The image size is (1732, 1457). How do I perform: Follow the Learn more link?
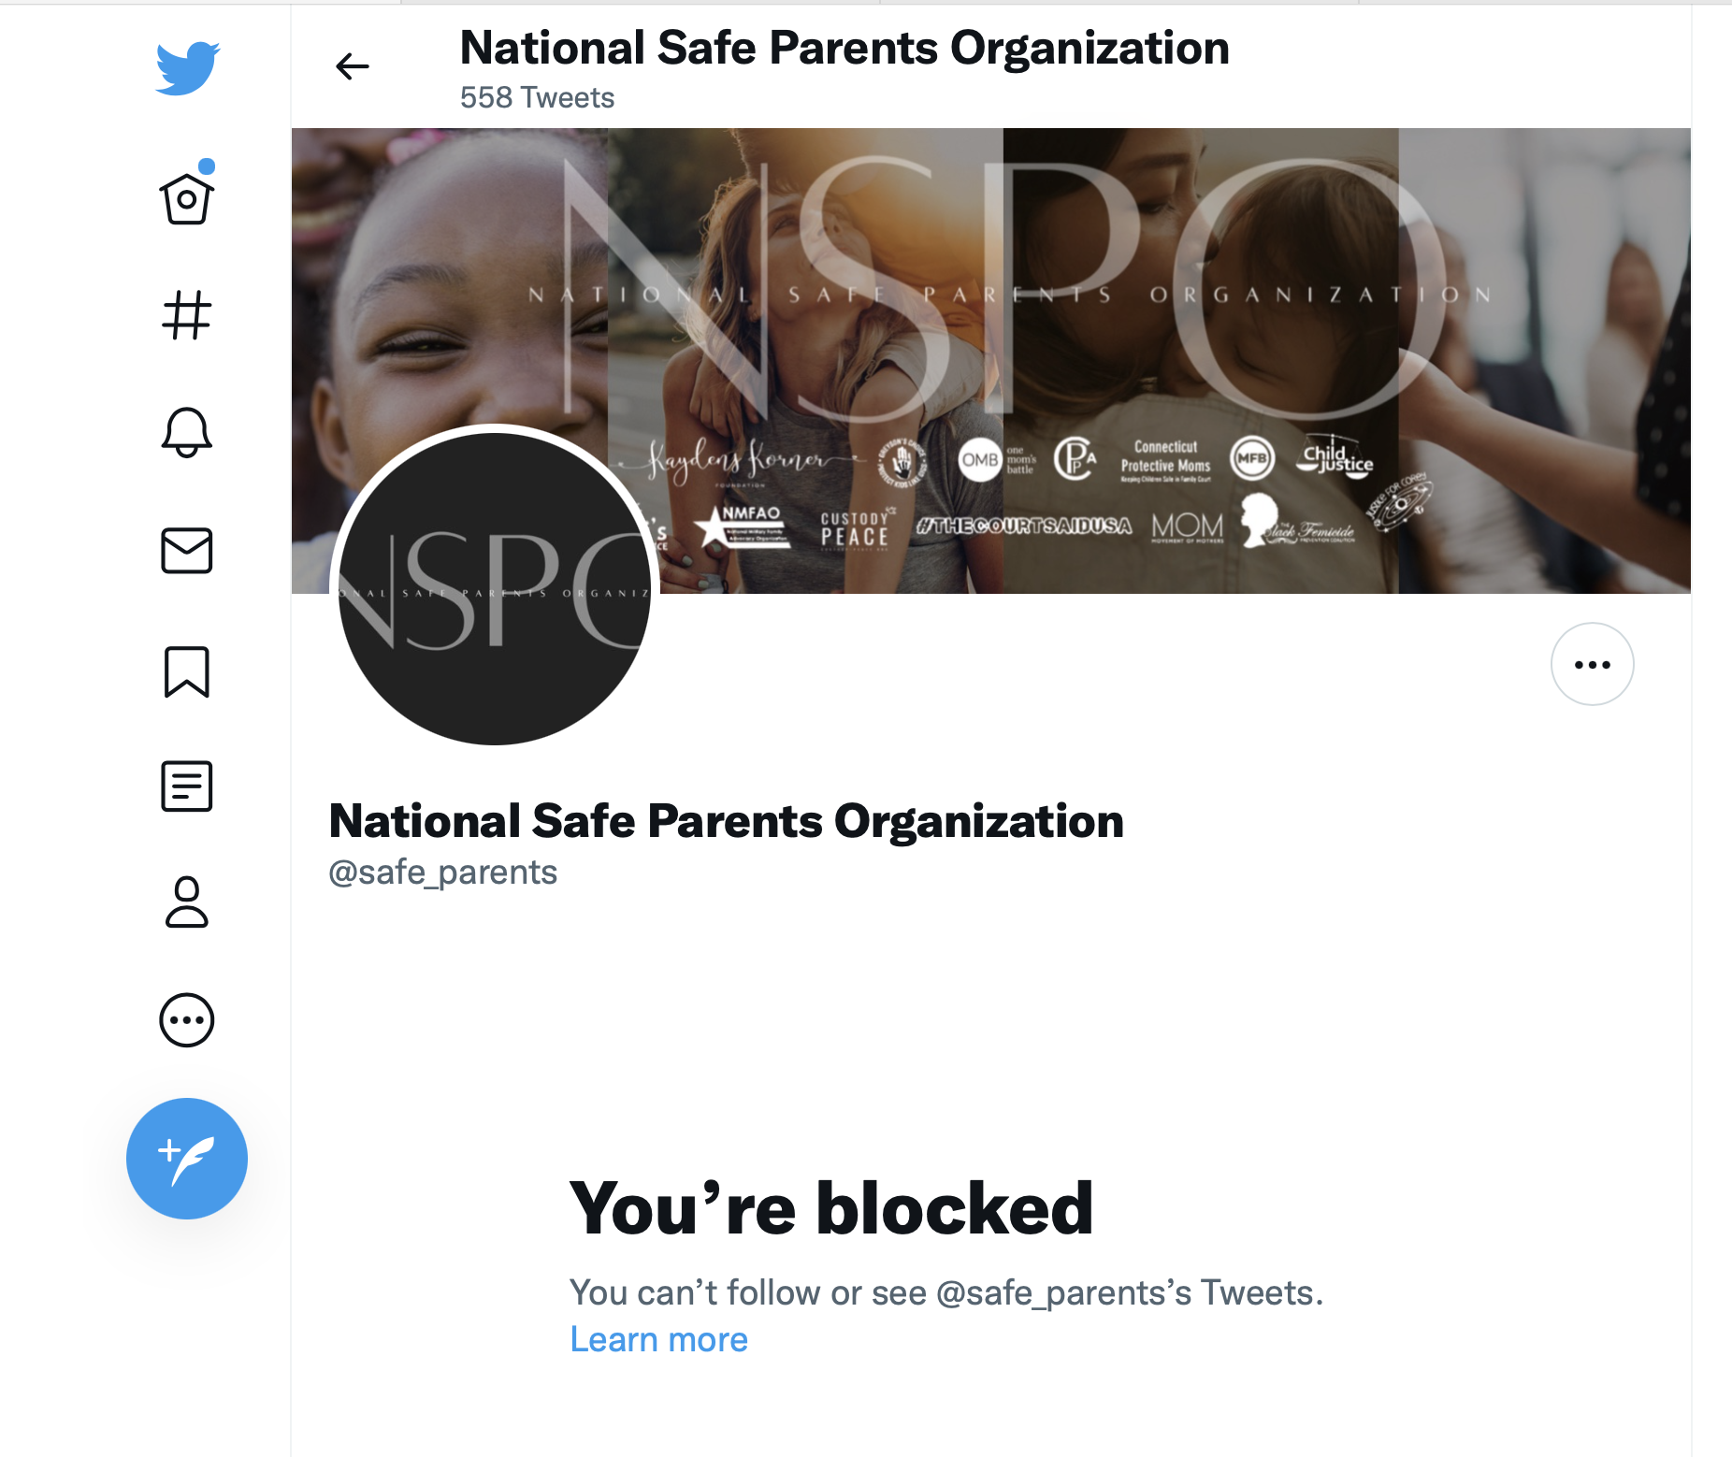tap(658, 1340)
